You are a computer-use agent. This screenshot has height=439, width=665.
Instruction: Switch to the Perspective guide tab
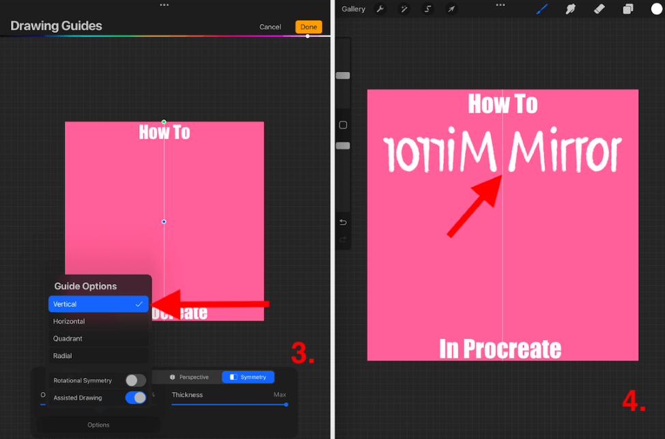(189, 377)
